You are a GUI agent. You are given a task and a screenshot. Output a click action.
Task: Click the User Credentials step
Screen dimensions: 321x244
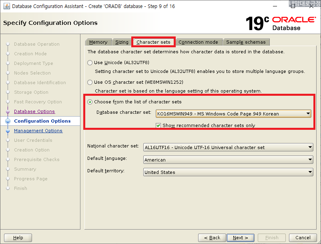33,140
